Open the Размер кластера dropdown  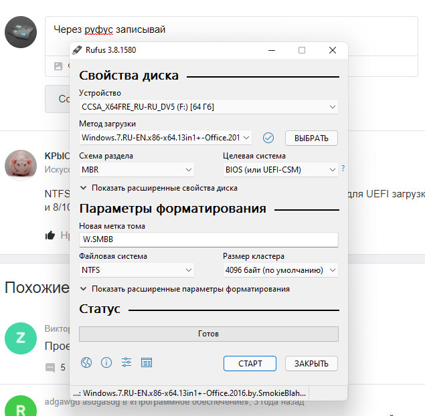pyautogui.click(x=280, y=270)
